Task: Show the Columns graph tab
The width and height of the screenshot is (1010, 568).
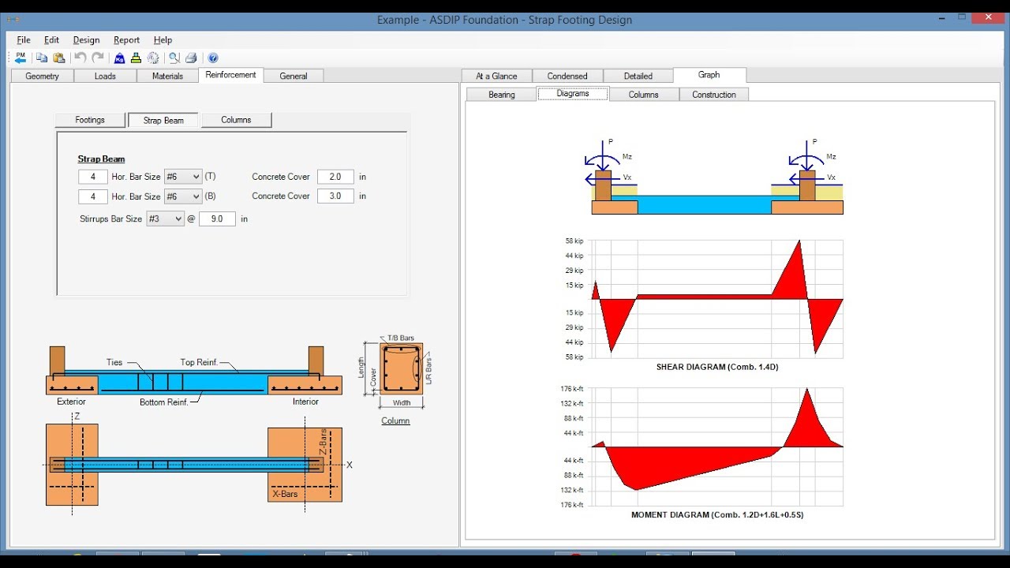Action: click(644, 95)
